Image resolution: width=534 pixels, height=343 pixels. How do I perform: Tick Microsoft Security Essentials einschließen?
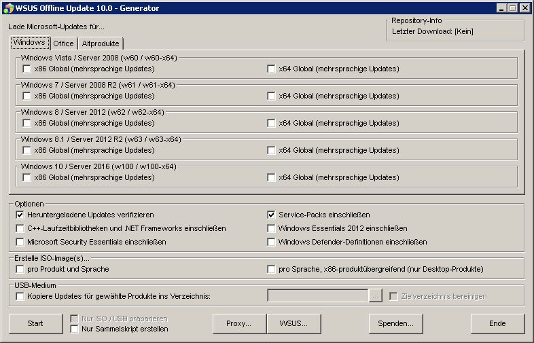coord(20,242)
